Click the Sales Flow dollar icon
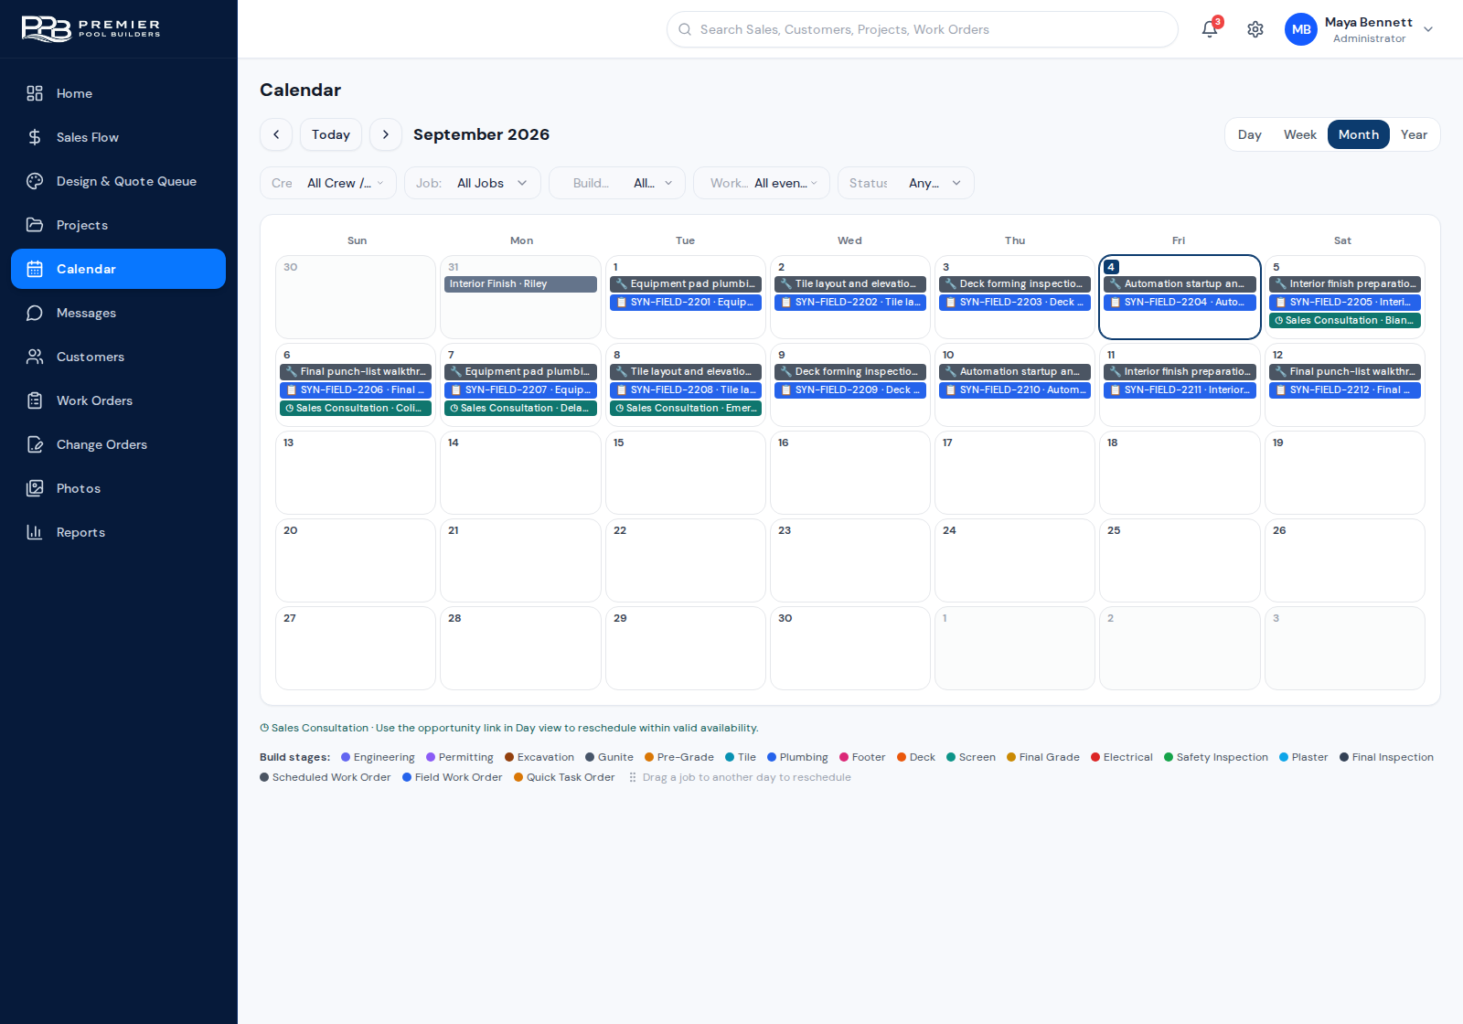 (x=35, y=137)
